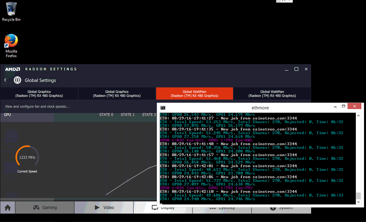366x222 pixels.
Task: Open the Gaming section
Action: pyautogui.click(x=45, y=208)
